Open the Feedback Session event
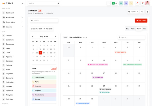 pos(83,103)
